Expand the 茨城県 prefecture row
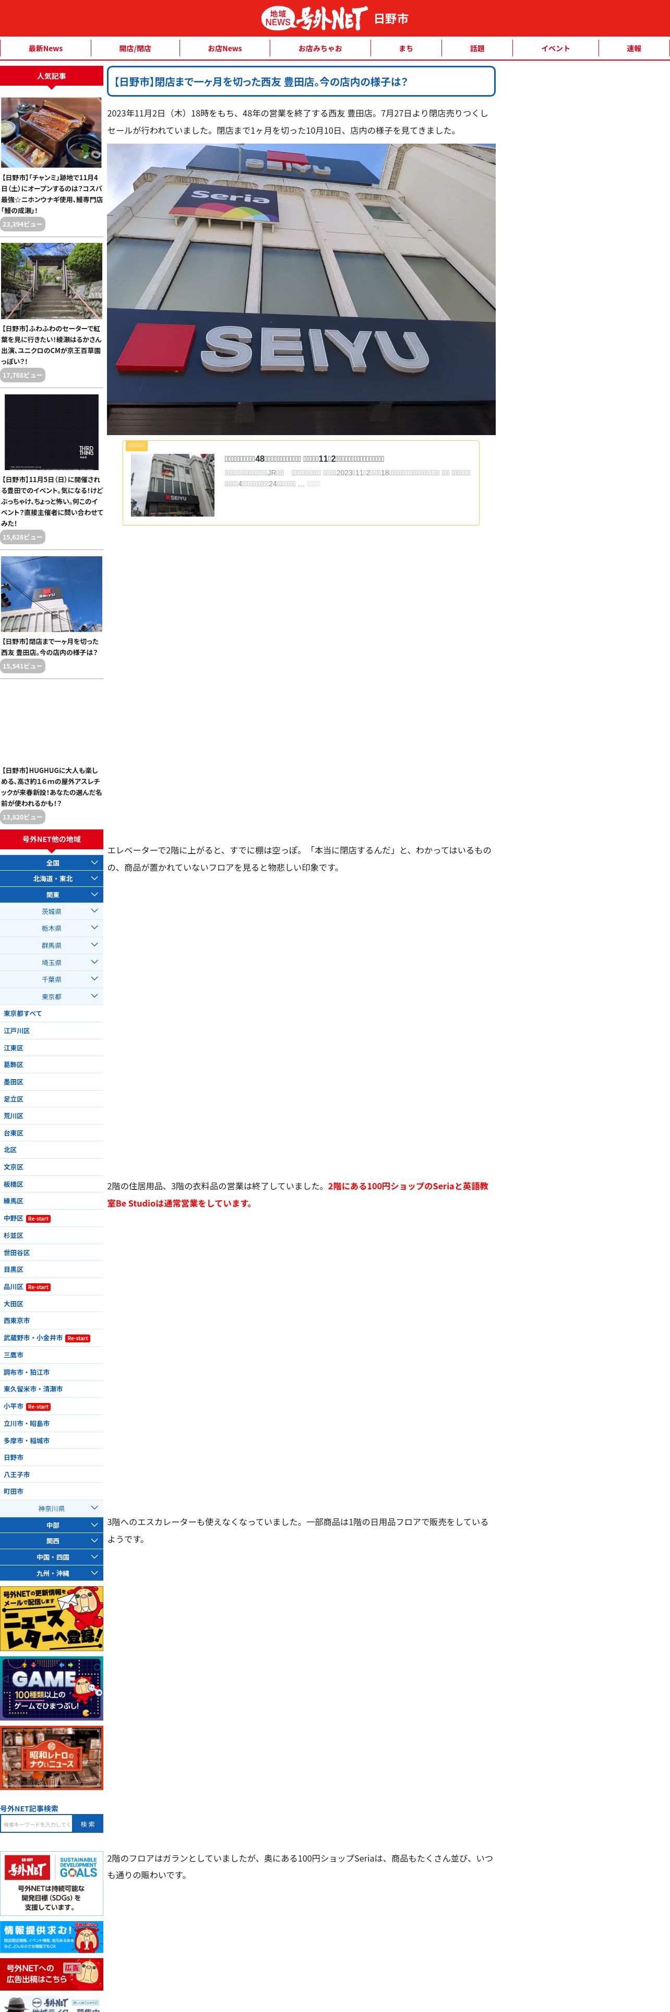670x2012 pixels. [52, 911]
